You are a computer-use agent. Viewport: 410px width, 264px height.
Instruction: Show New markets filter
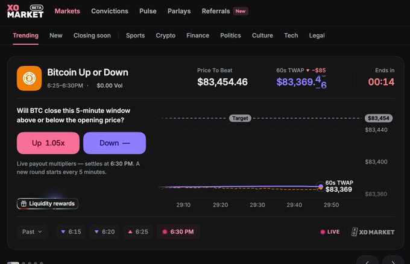pos(56,36)
